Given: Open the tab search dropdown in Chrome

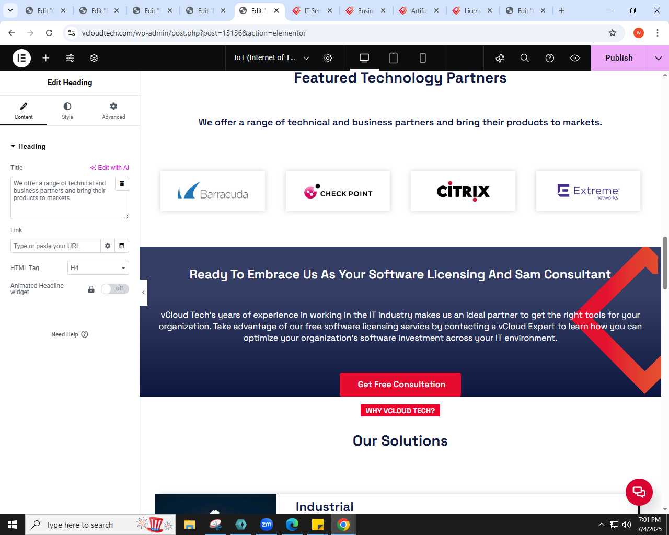Looking at the screenshot, I should click(10, 10).
